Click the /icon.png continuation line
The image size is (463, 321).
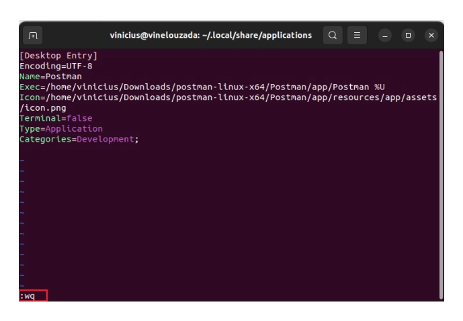[43, 108]
